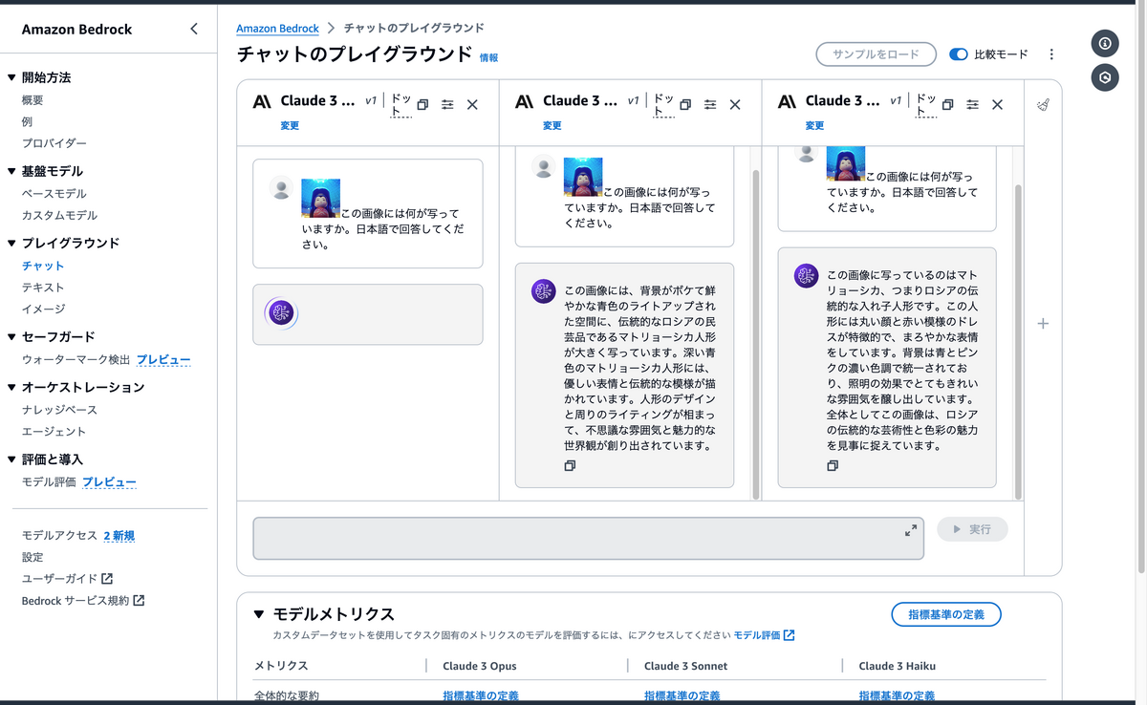Click 変更 link in the middle model panel

(x=552, y=126)
